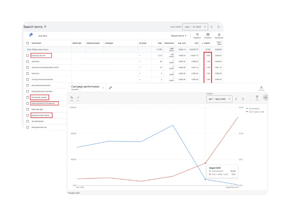Viewport: 290px width, 217px height.
Task: Check the 'bike tours' row checkbox
Action: (28, 73)
